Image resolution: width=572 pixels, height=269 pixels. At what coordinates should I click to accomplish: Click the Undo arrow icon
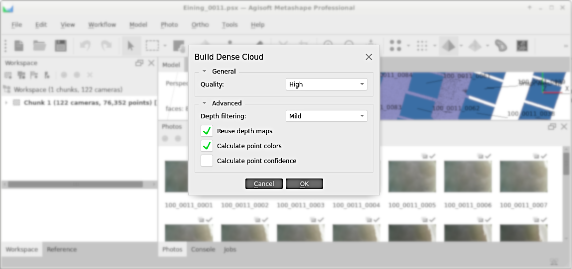(85, 46)
